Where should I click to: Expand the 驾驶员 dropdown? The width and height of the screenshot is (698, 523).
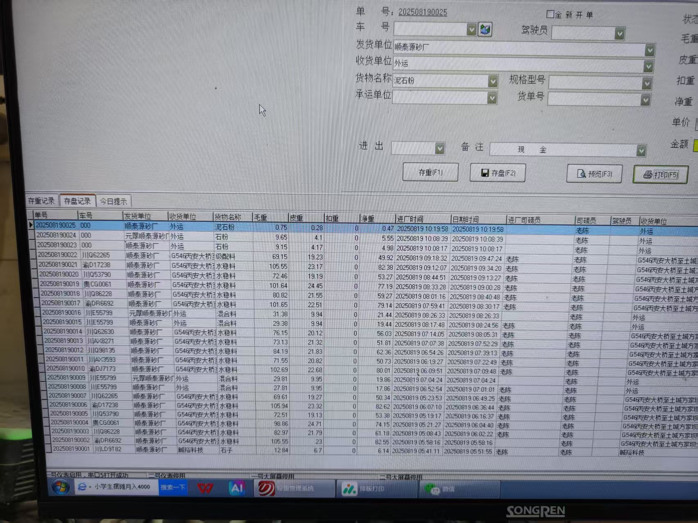click(x=619, y=33)
